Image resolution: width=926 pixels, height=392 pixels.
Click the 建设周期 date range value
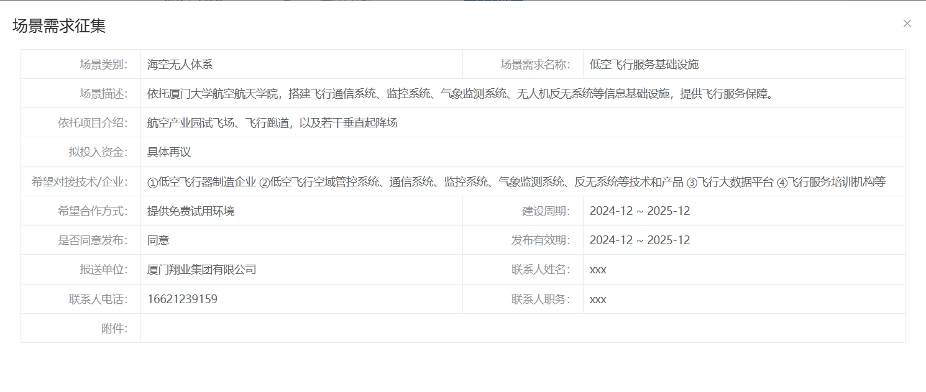tap(639, 211)
